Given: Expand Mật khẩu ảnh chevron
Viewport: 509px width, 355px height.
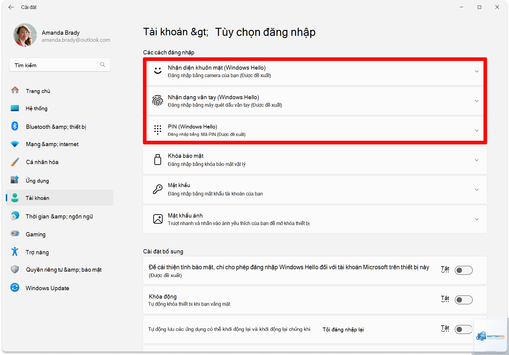Looking at the screenshot, I should pyautogui.click(x=477, y=219).
